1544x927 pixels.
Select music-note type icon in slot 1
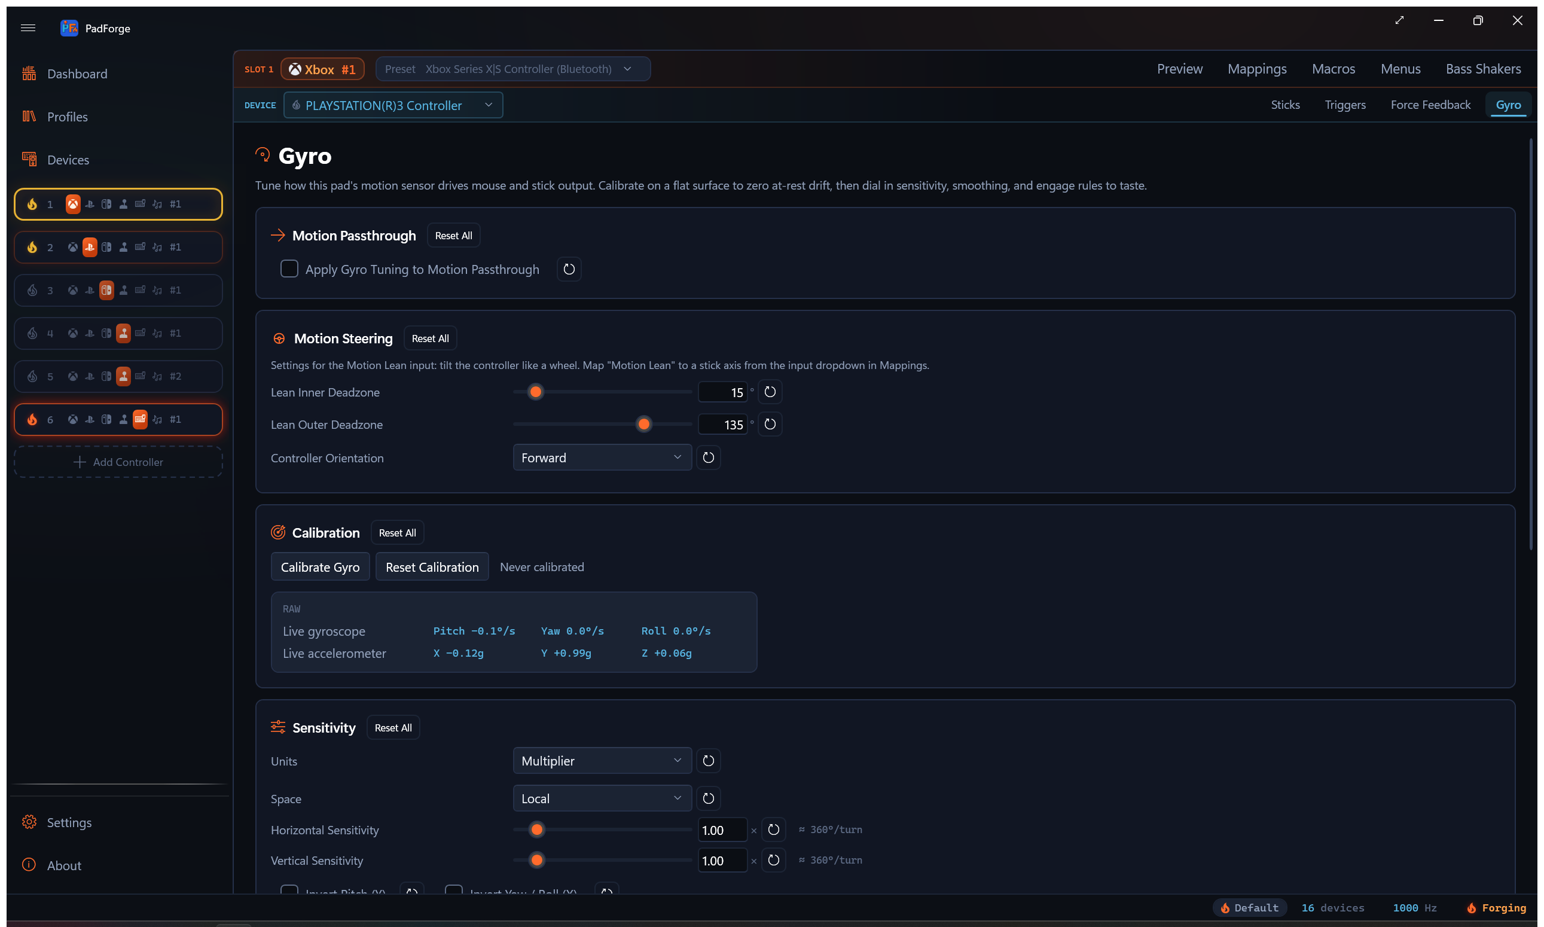[157, 205]
